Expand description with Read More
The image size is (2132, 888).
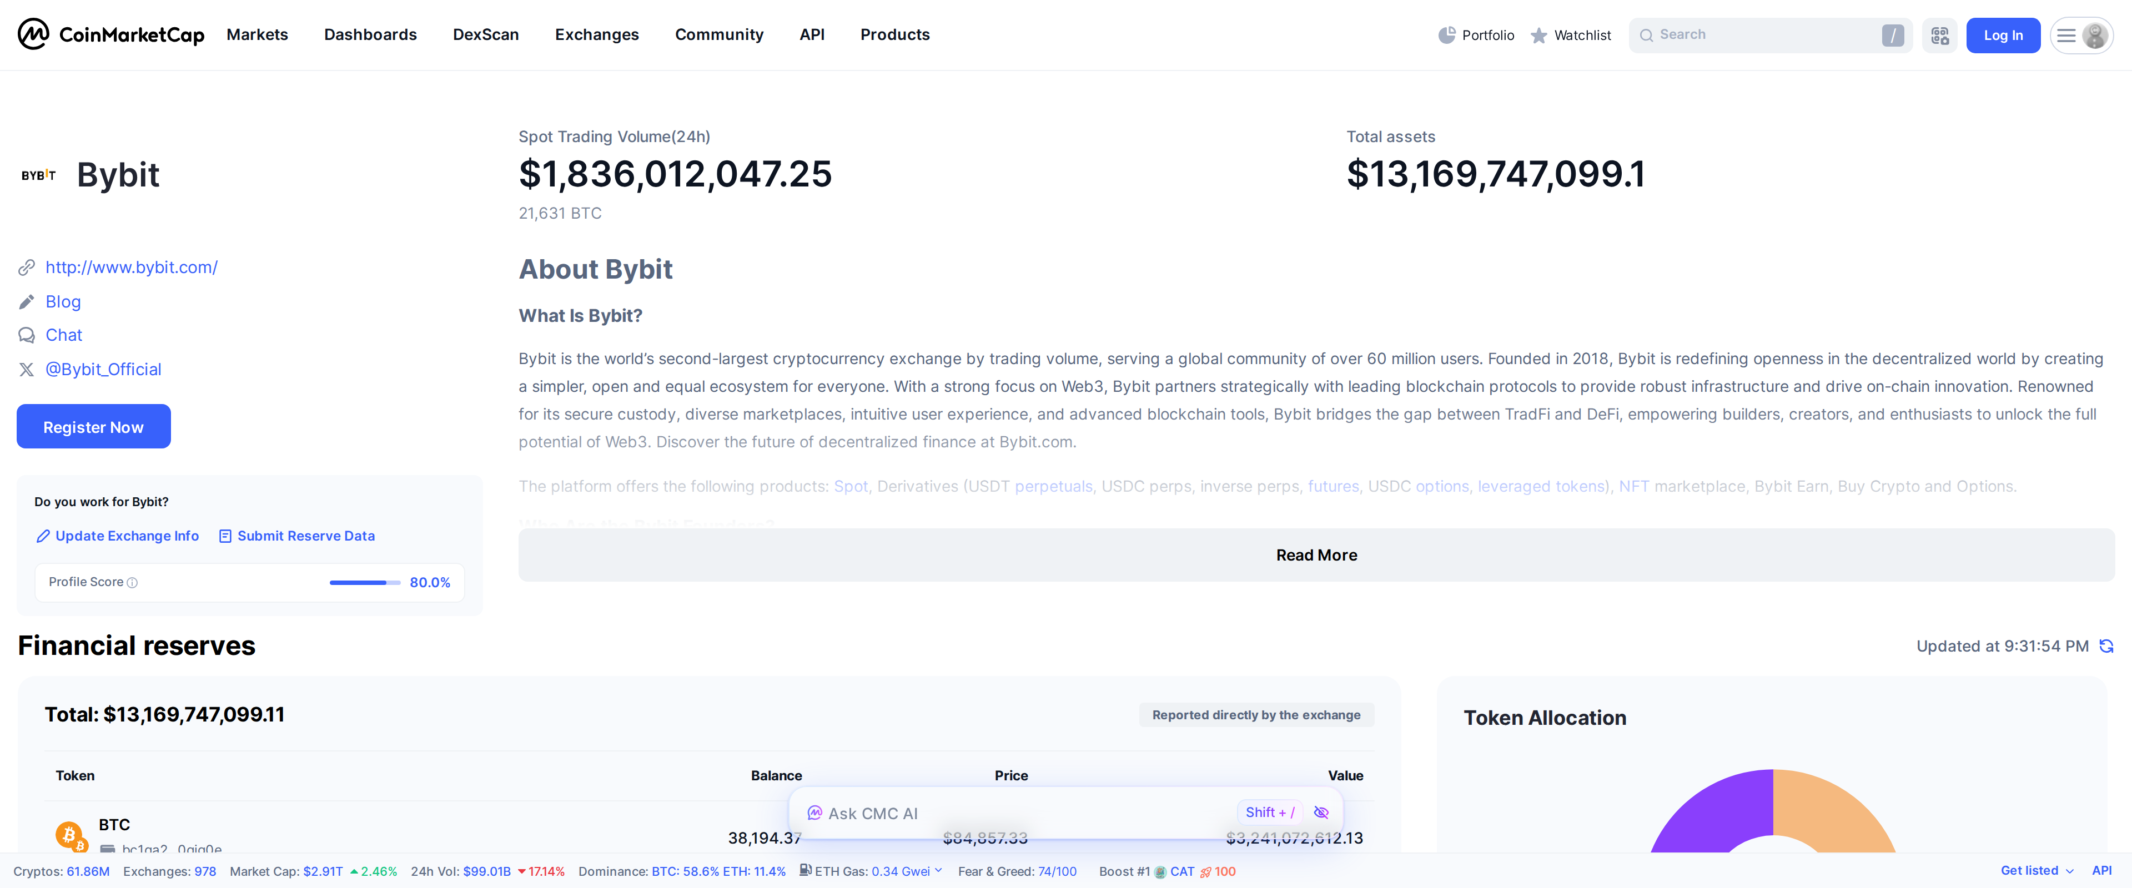(1316, 554)
